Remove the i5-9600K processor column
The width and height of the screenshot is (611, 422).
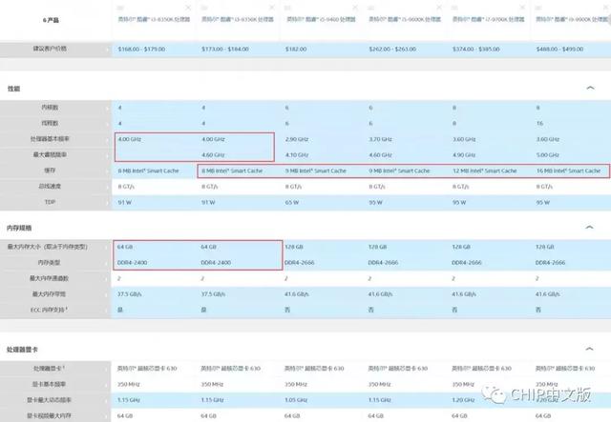[439, 8]
